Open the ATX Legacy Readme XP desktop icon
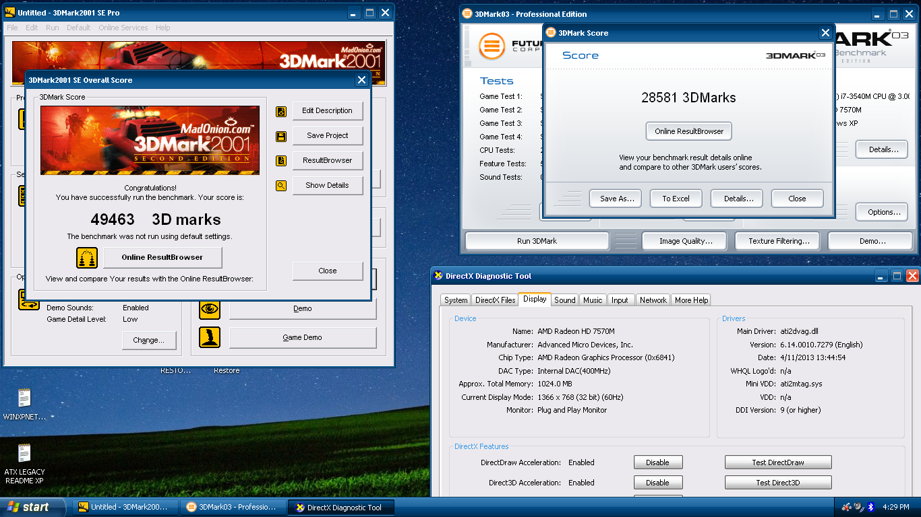This screenshot has width=921, height=517. 24,453
